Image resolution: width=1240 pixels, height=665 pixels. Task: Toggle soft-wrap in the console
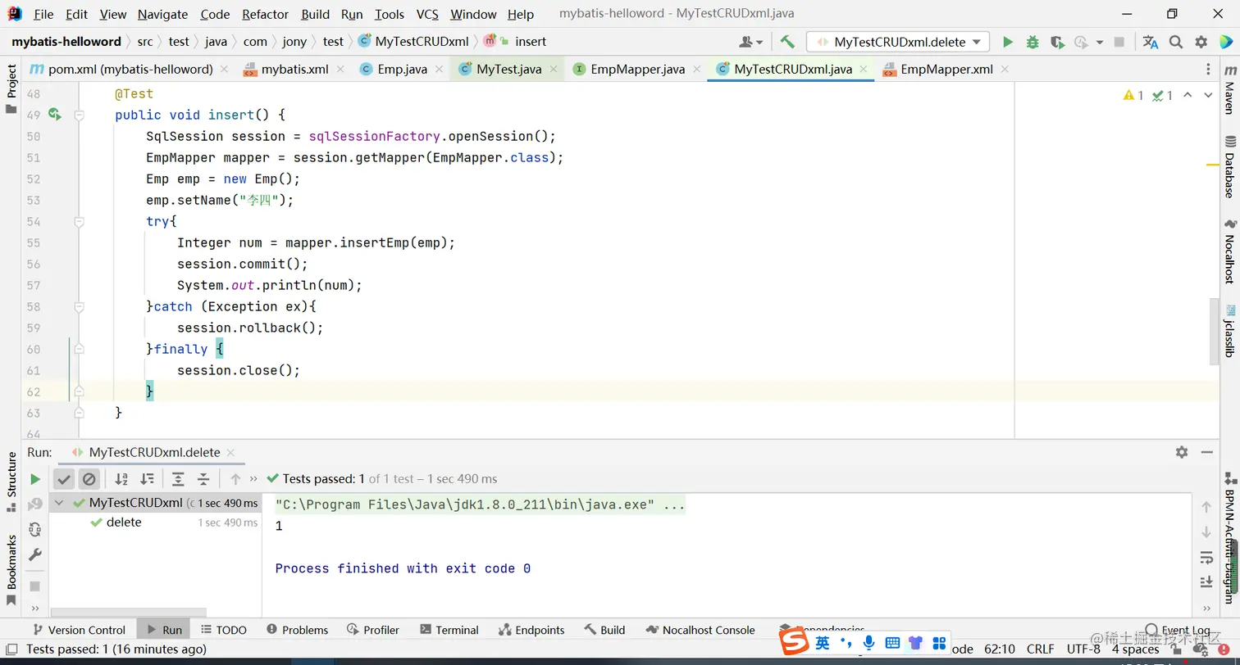click(1206, 558)
